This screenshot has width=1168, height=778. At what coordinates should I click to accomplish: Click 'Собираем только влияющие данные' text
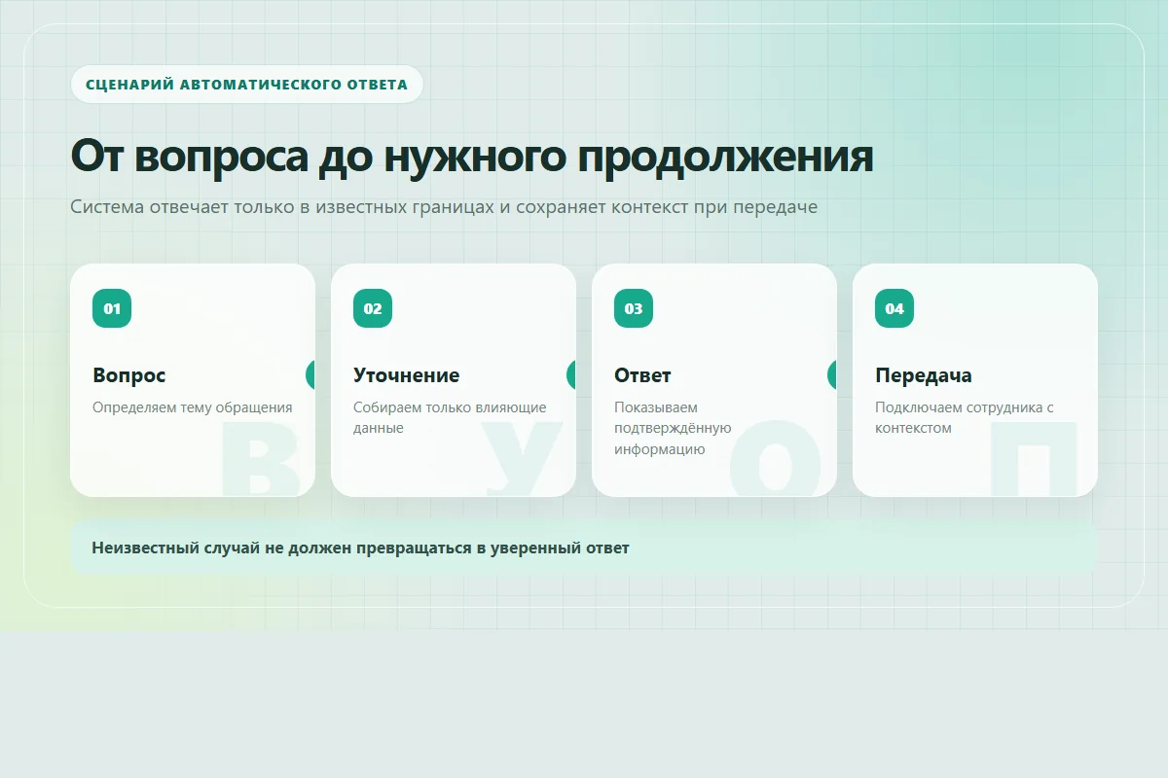coord(450,417)
